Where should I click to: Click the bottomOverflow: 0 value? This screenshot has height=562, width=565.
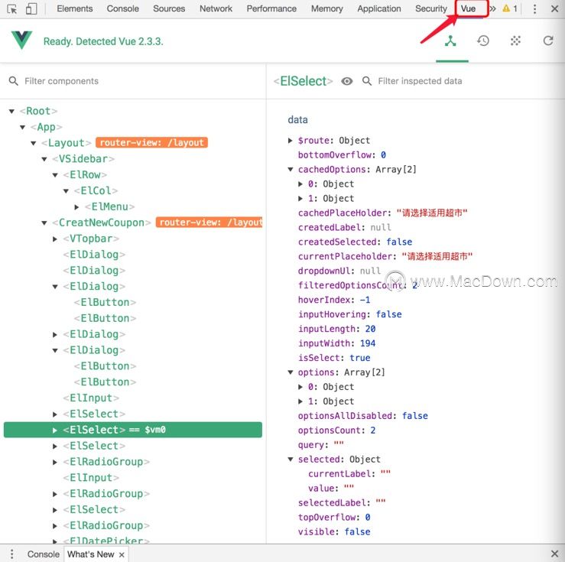pyautogui.click(x=383, y=155)
